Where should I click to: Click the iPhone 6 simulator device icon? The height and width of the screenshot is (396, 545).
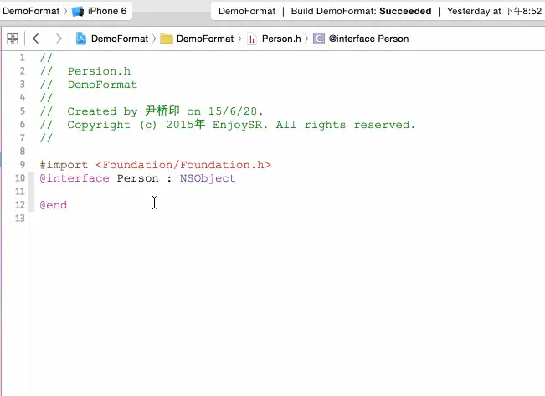coord(78,12)
